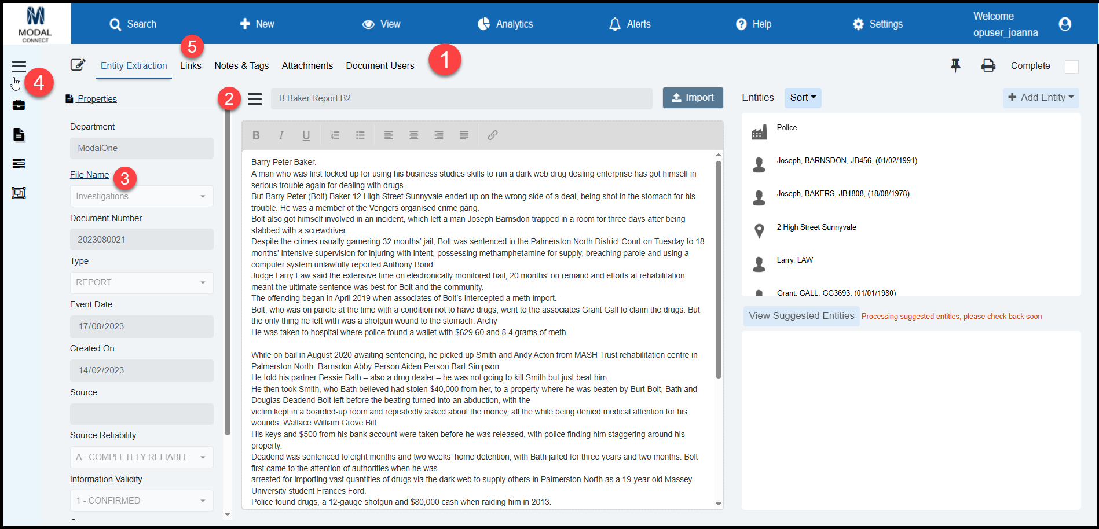Toggle bold formatting in editor toolbar
The height and width of the screenshot is (529, 1099).
(256, 135)
